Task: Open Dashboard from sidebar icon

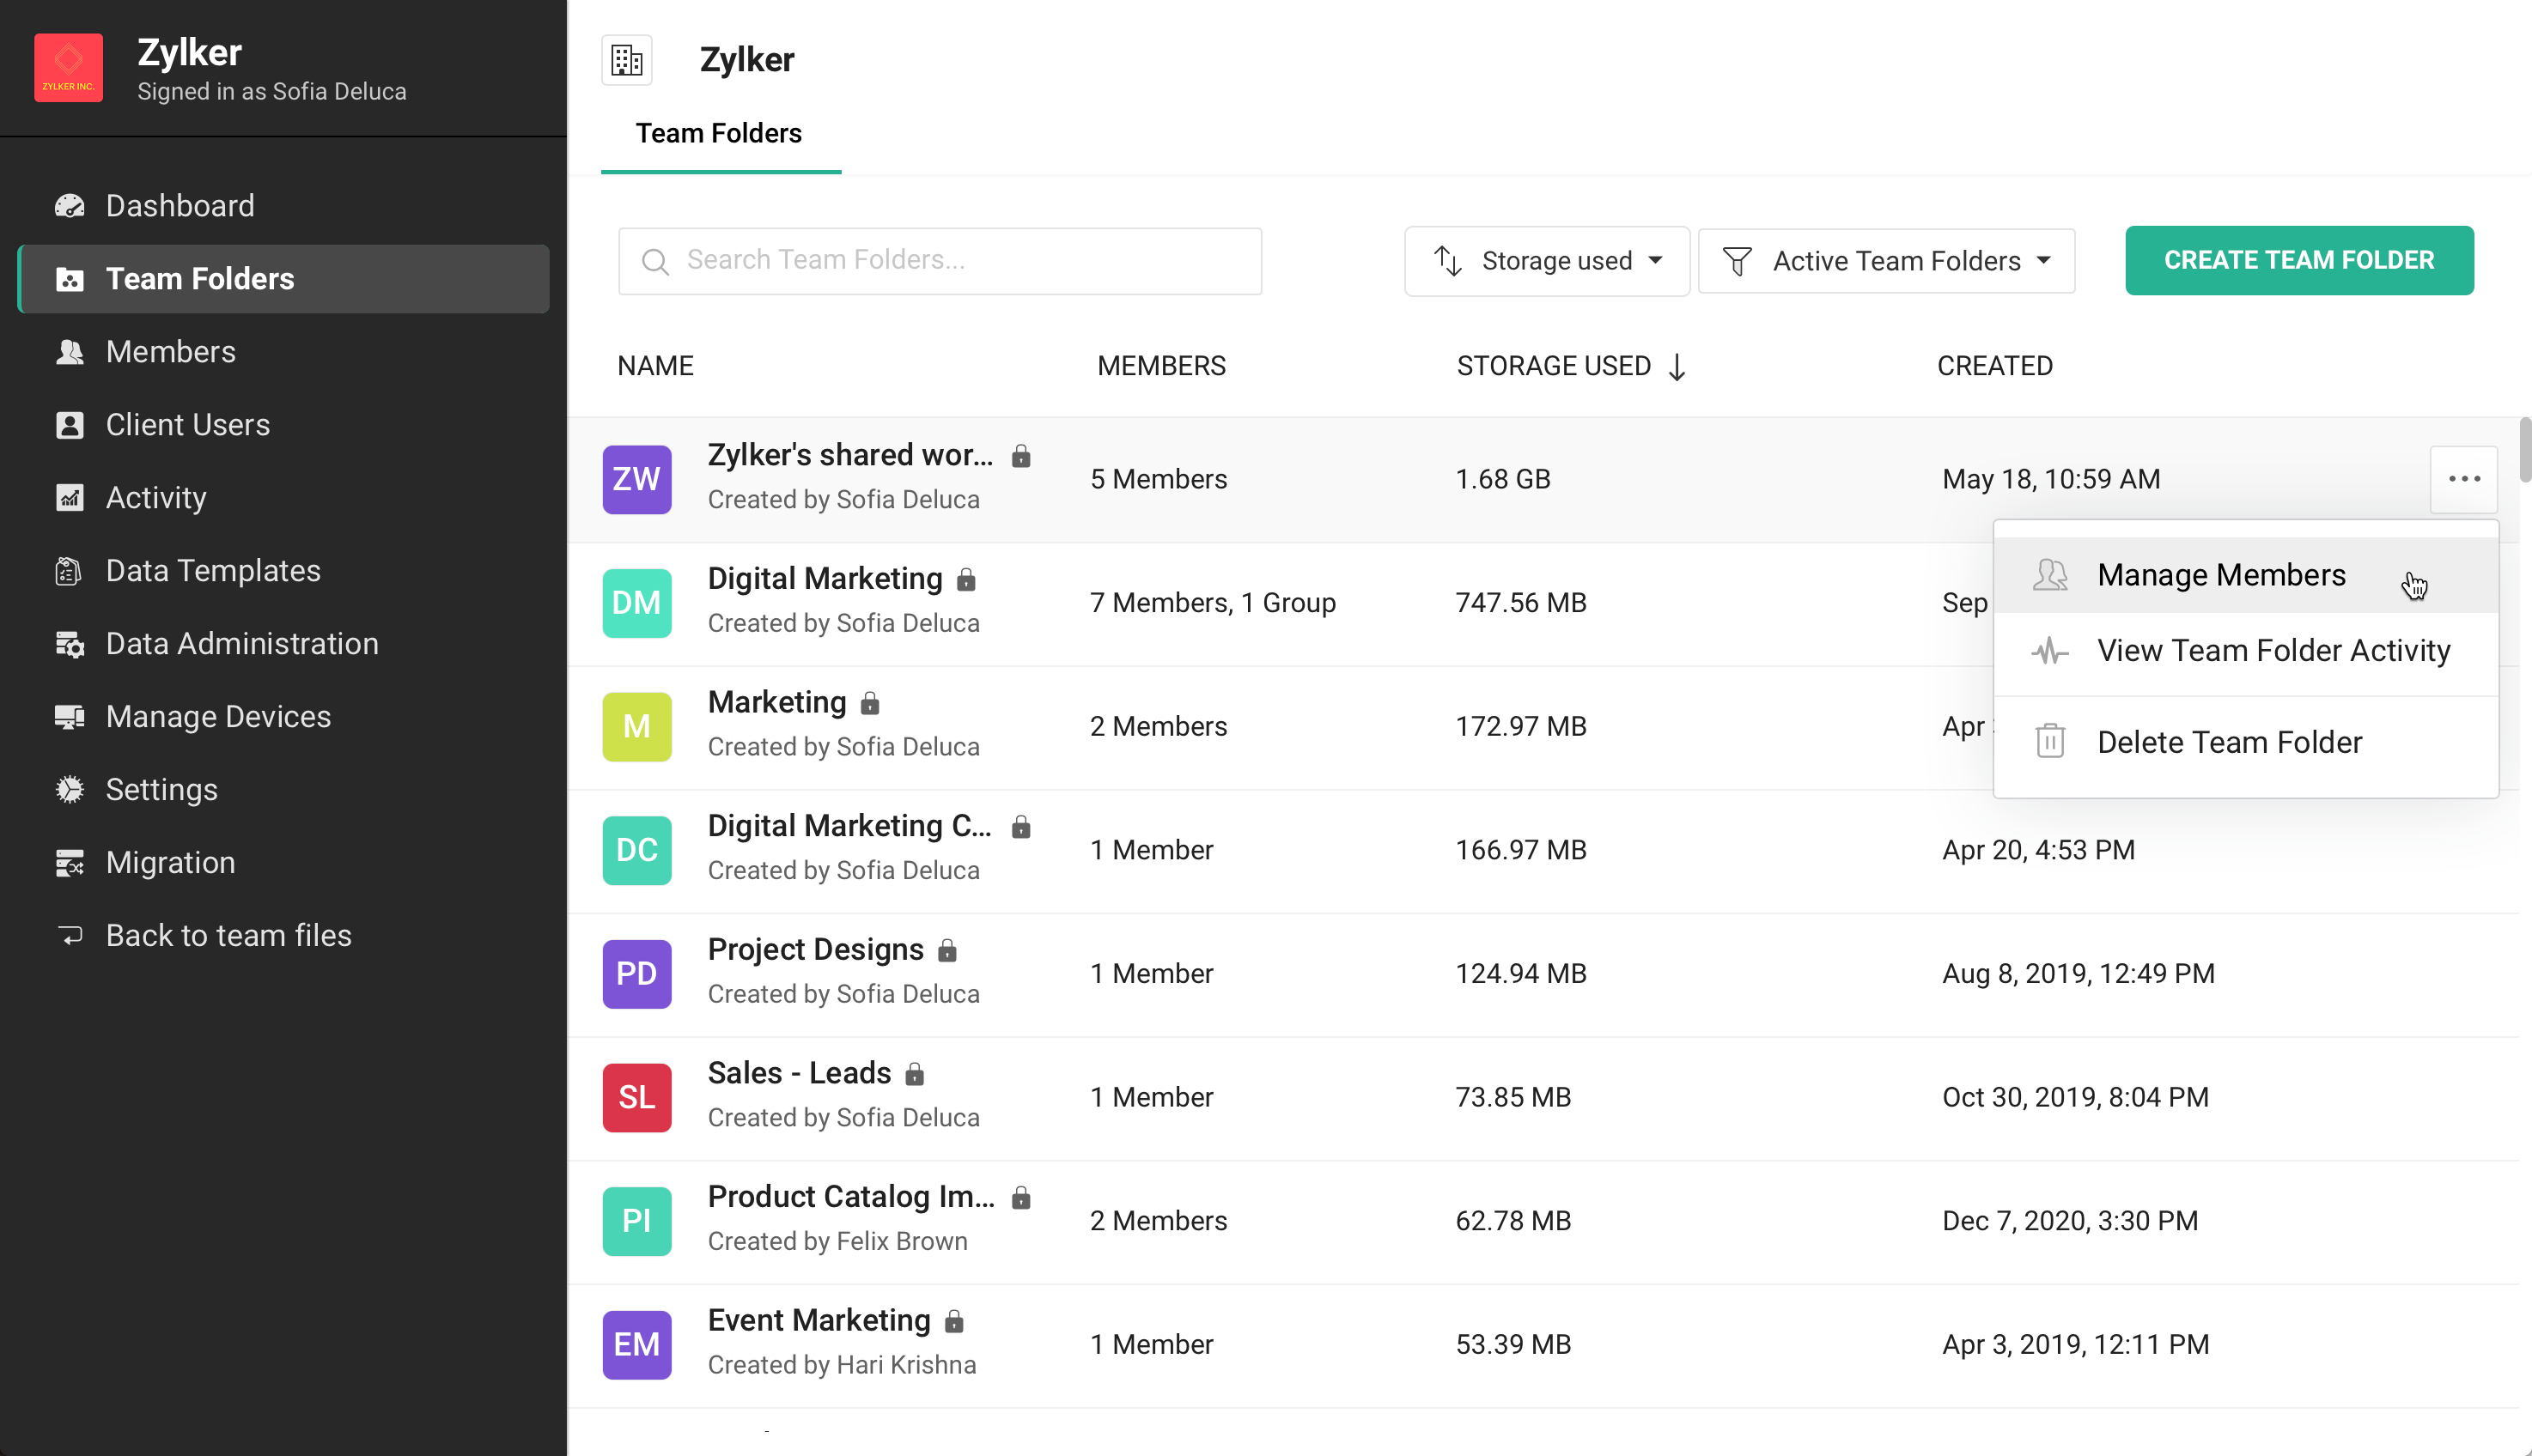Action: (69, 206)
